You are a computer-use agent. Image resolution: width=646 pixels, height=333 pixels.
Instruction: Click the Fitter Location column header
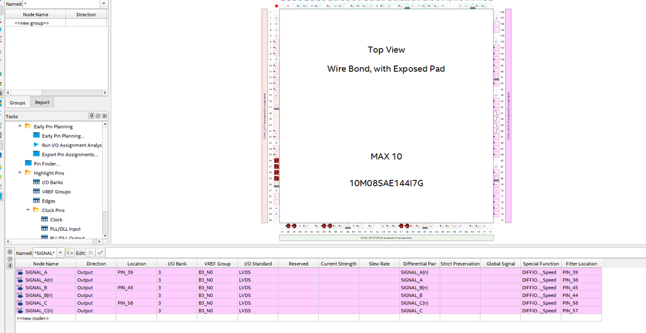click(581, 264)
